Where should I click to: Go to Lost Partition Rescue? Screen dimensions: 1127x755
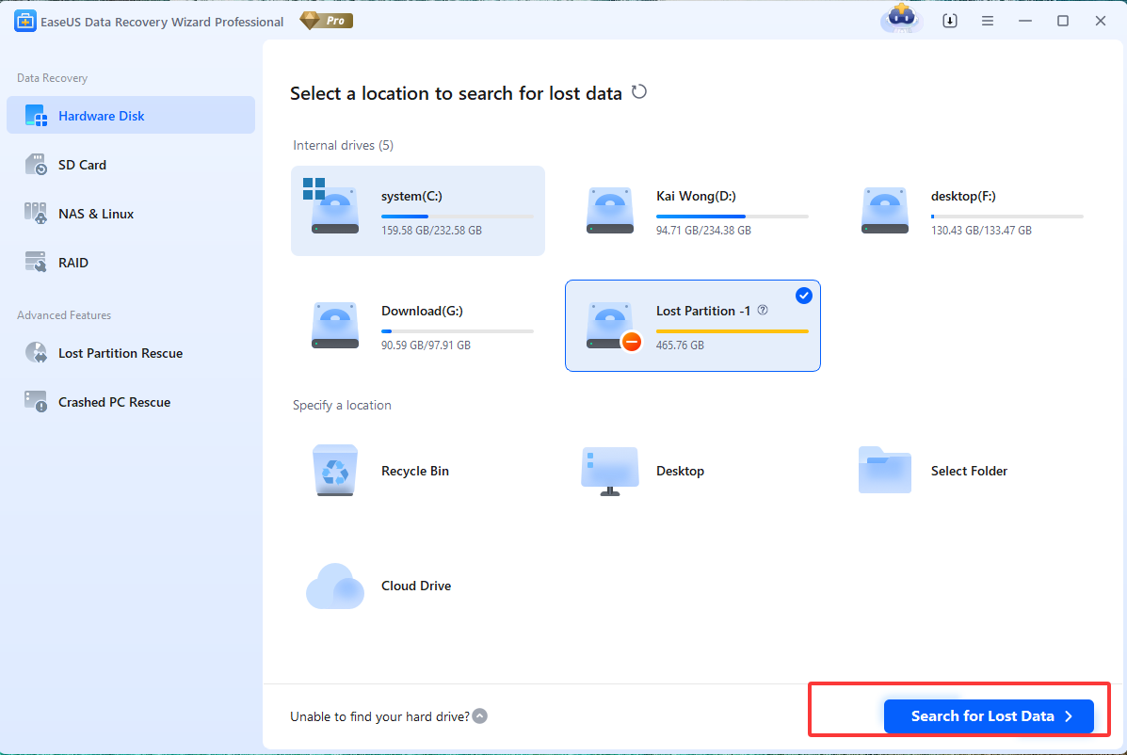(x=120, y=353)
